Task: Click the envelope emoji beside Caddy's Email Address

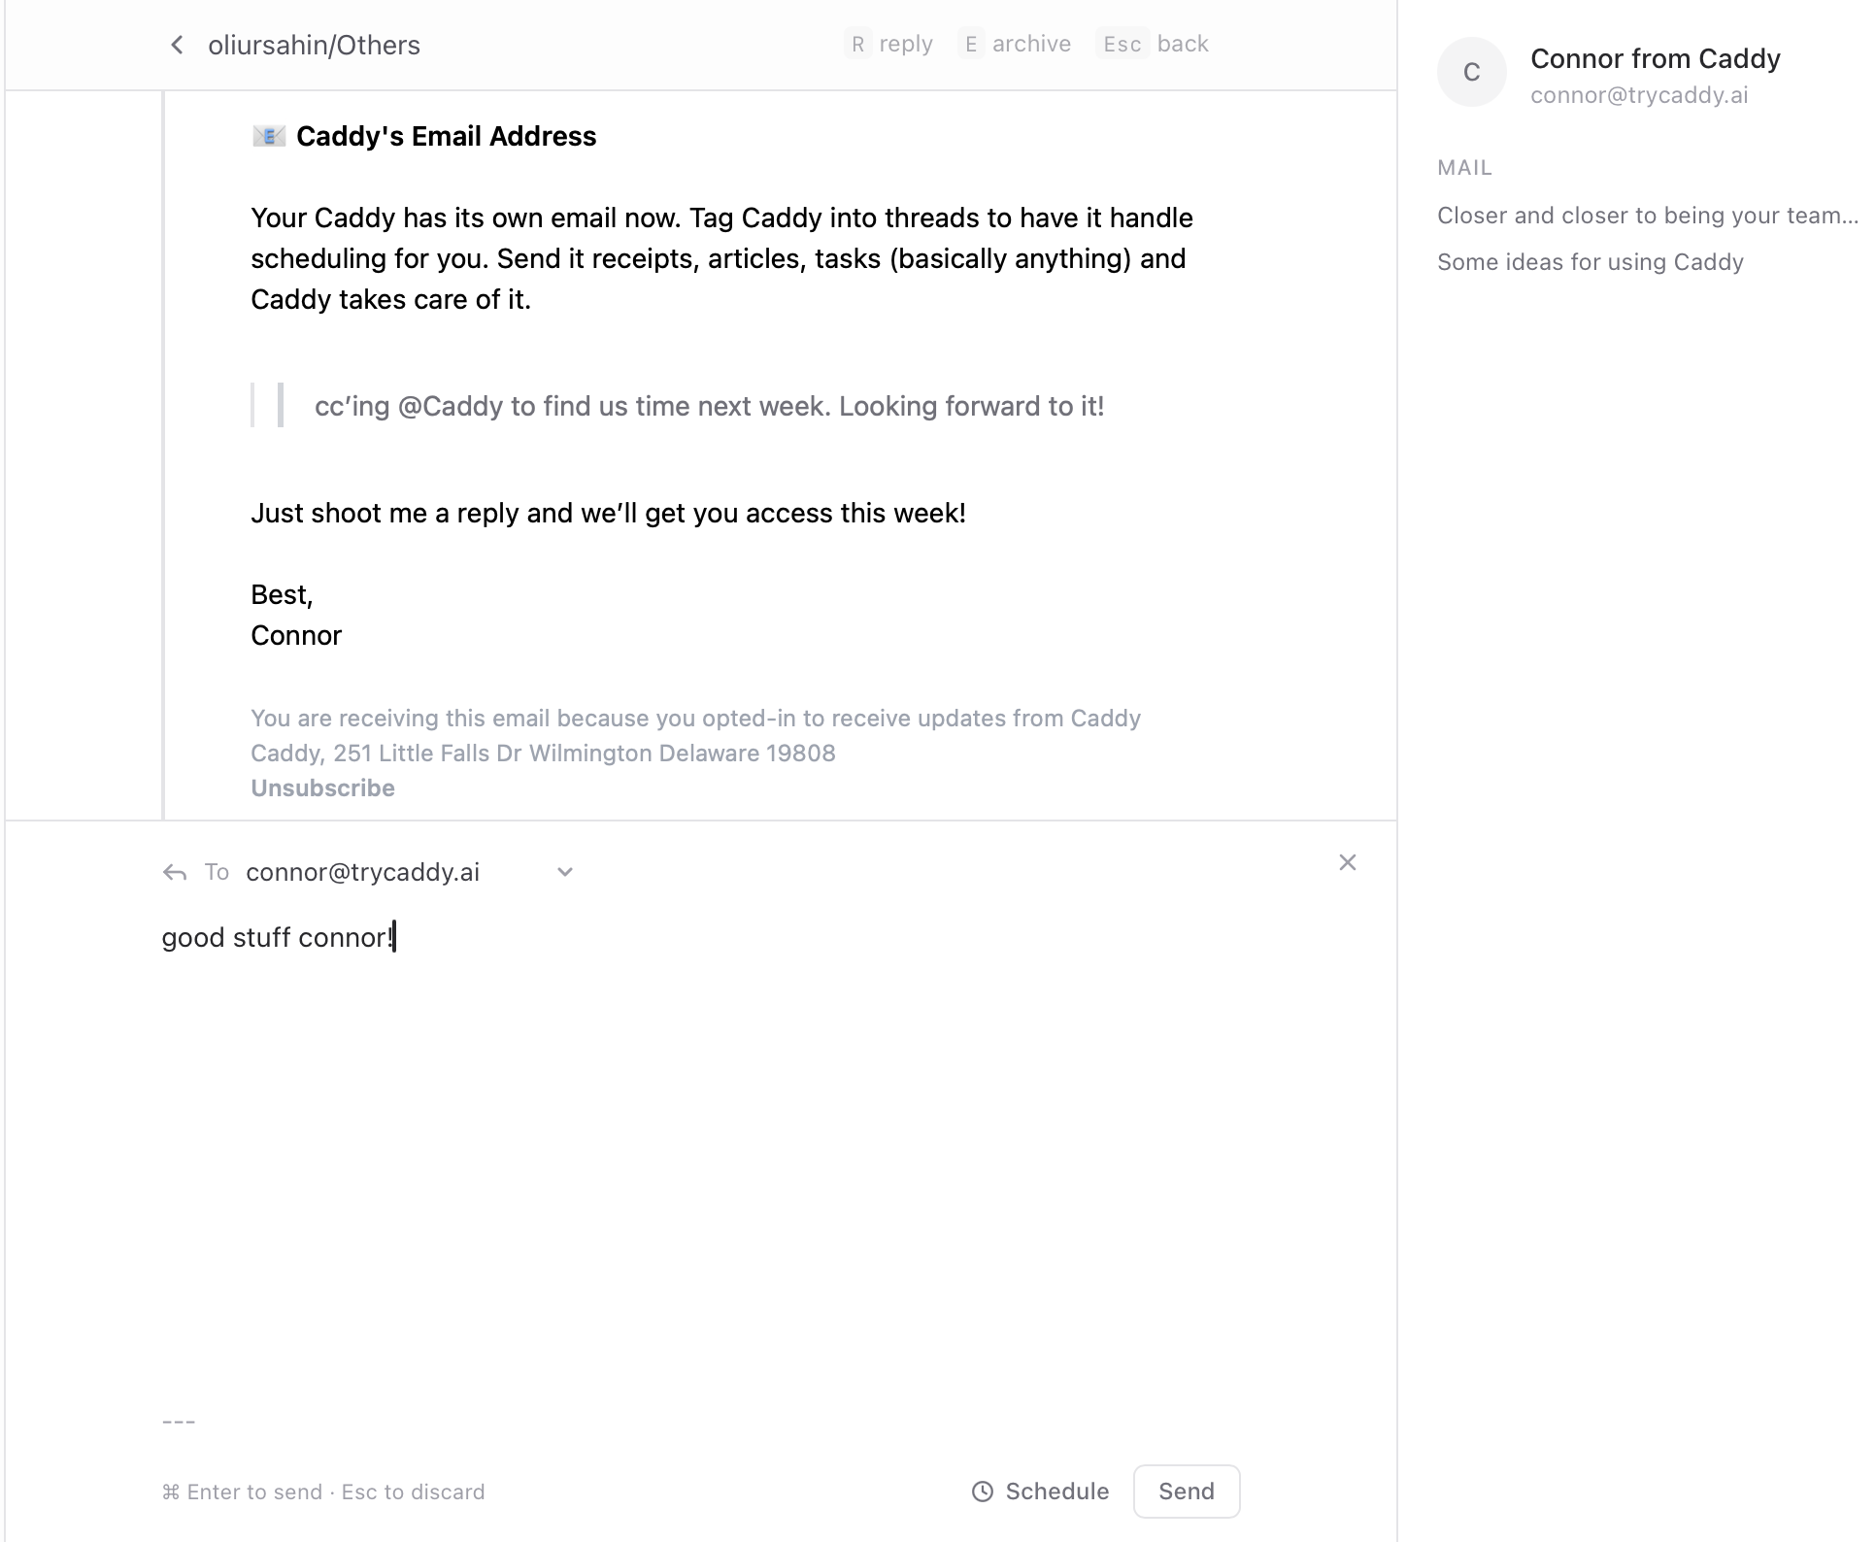Action: coord(269,137)
